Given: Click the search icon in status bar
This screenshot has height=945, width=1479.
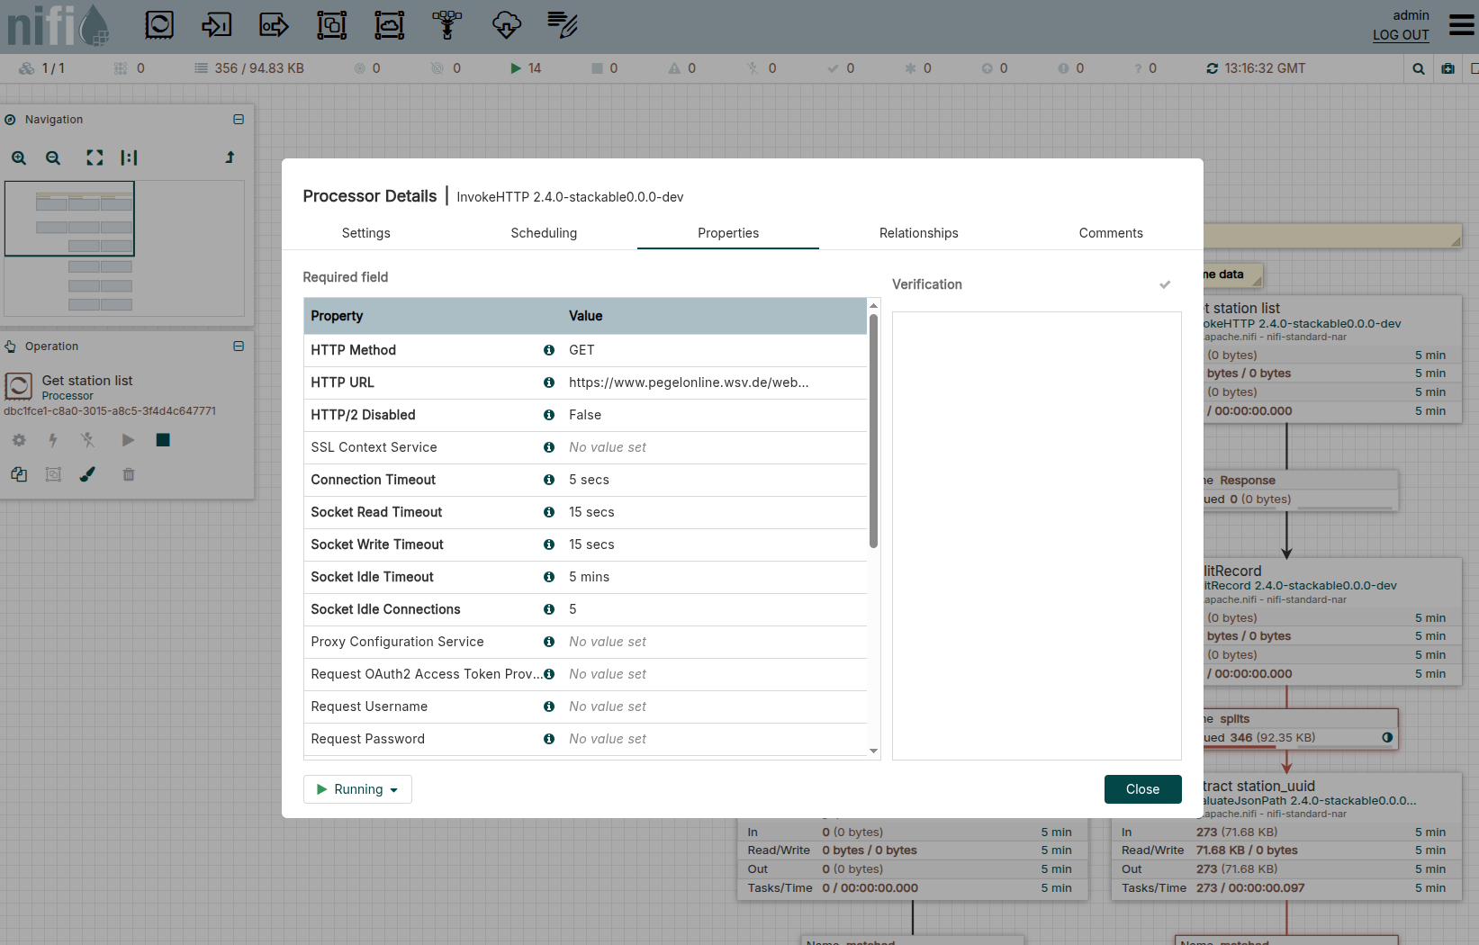Looking at the screenshot, I should 1419,68.
